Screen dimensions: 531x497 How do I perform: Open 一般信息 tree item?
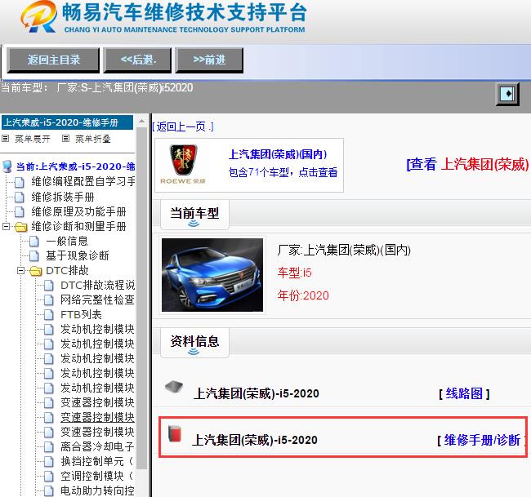(67, 241)
